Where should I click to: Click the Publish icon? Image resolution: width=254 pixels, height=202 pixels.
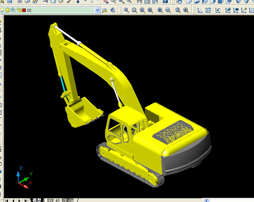click(35, 1)
